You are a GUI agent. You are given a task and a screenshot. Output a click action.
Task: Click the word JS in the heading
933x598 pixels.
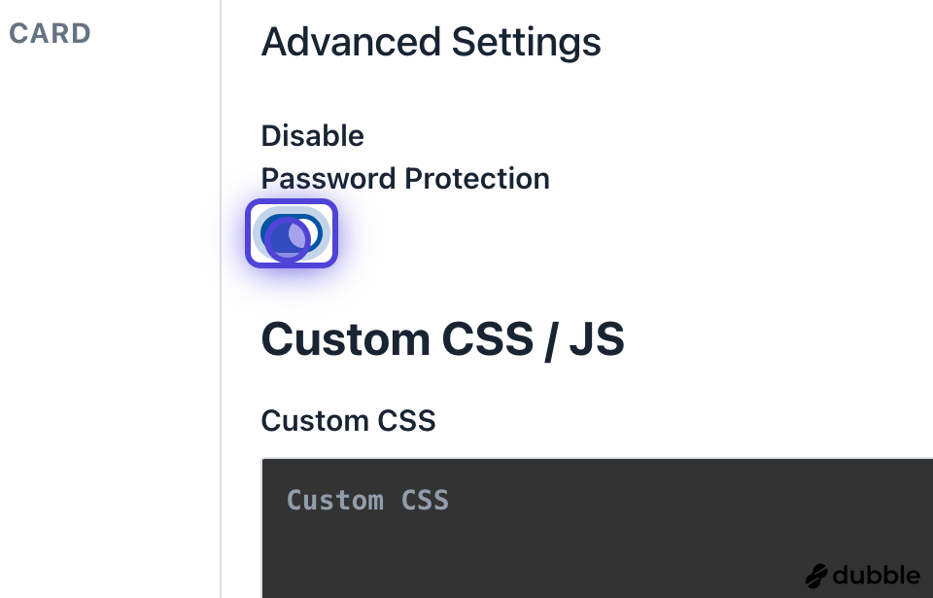pyautogui.click(x=596, y=339)
